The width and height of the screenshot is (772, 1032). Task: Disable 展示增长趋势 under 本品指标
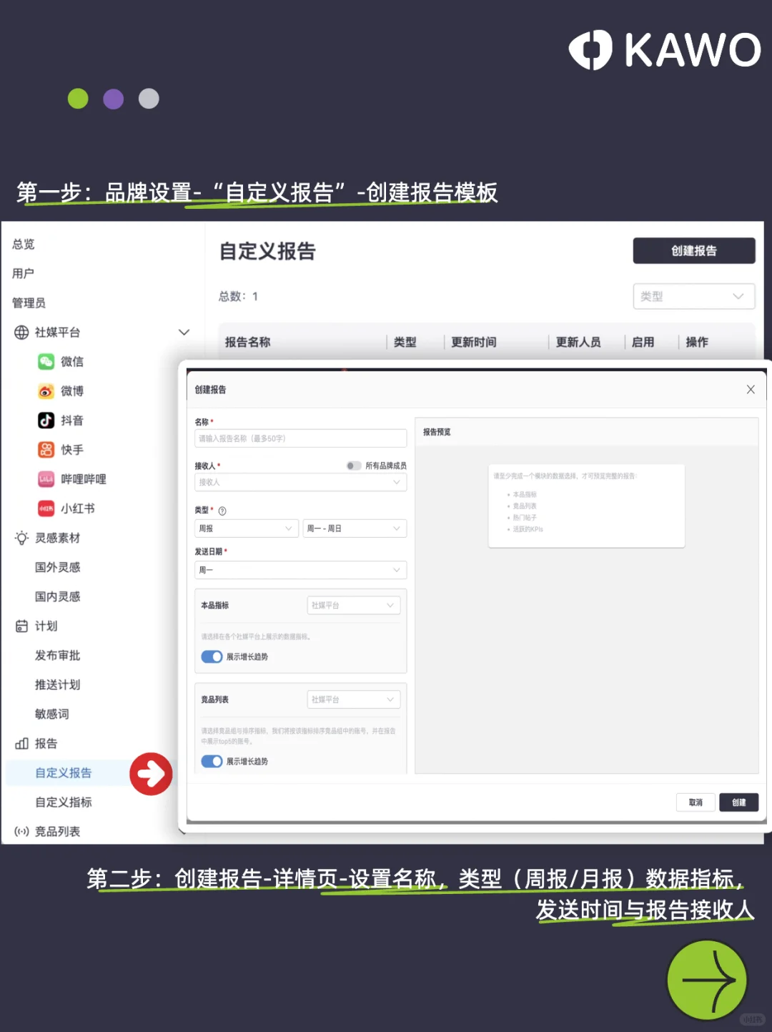coord(212,657)
